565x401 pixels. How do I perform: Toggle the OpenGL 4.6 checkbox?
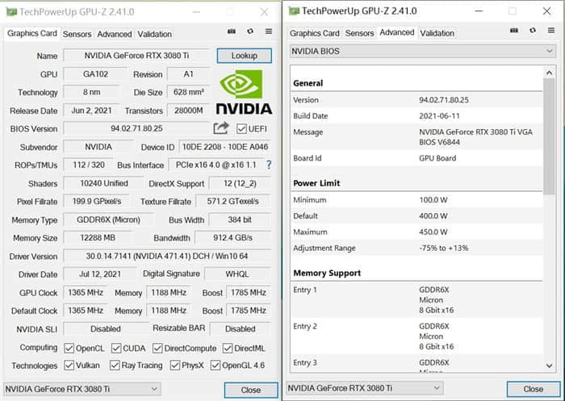click(216, 365)
